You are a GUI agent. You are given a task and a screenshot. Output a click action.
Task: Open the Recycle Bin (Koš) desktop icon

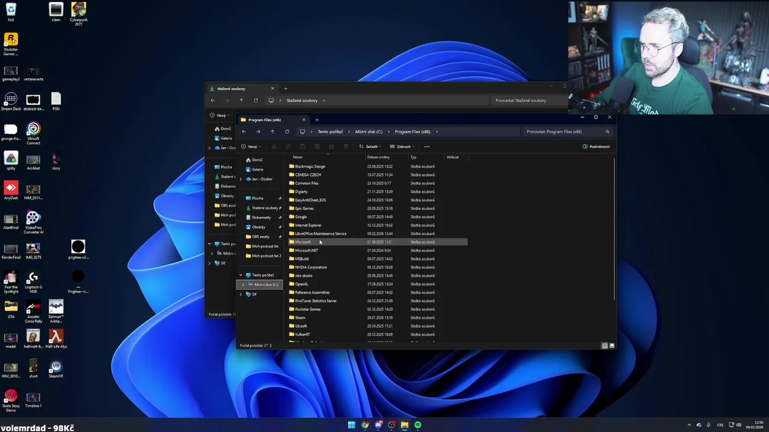[x=11, y=12]
